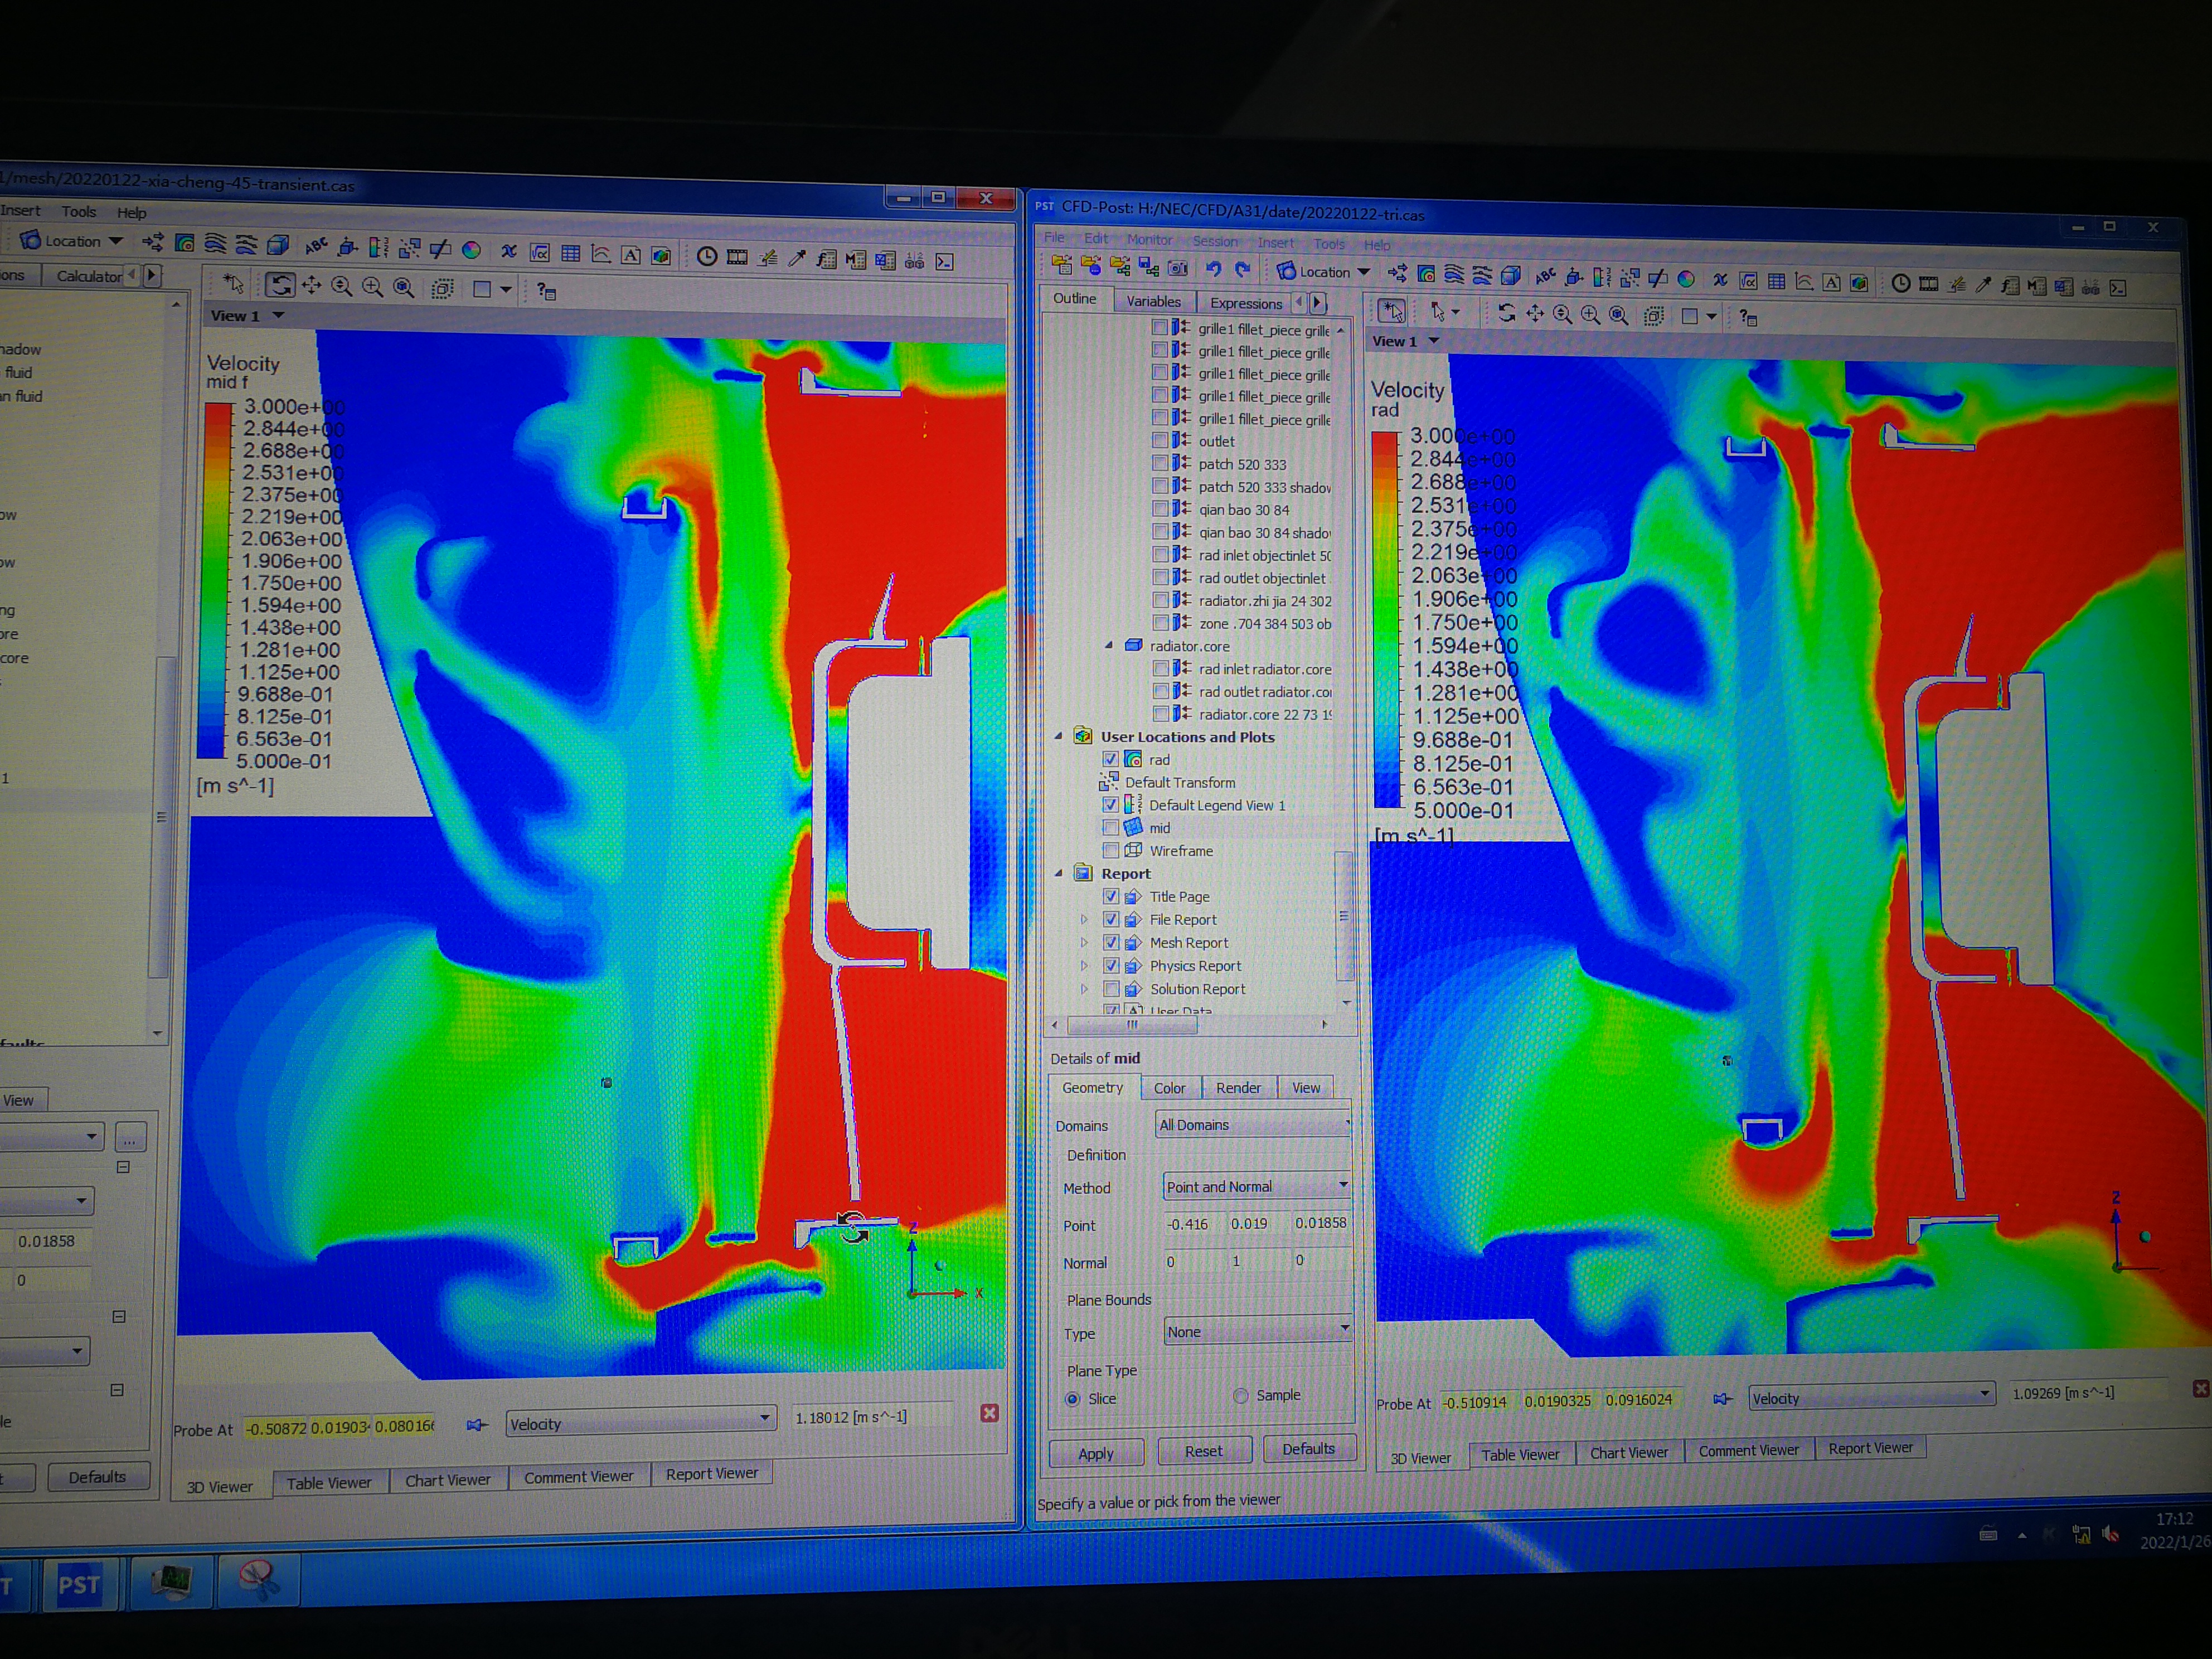Collapse the User Locations and Plots tree

coord(1059,736)
